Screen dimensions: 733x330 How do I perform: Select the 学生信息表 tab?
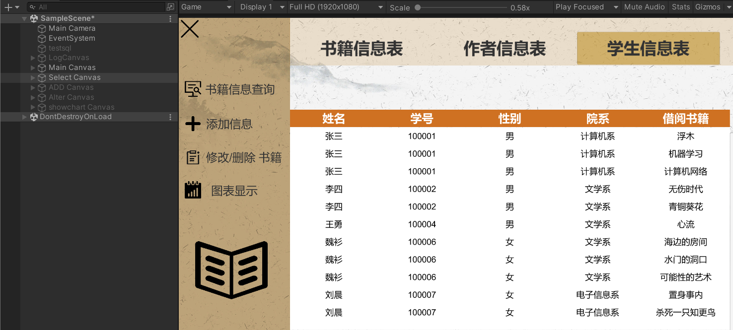(x=648, y=49)
